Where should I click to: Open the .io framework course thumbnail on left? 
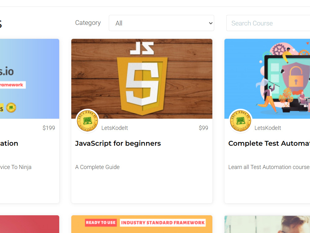coord(29,79)
